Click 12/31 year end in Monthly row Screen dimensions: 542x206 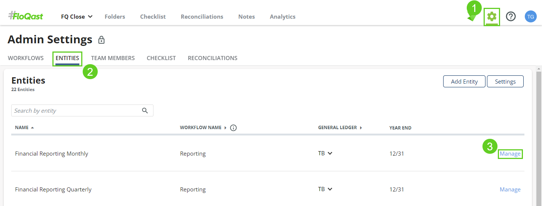tap(397, 154)
